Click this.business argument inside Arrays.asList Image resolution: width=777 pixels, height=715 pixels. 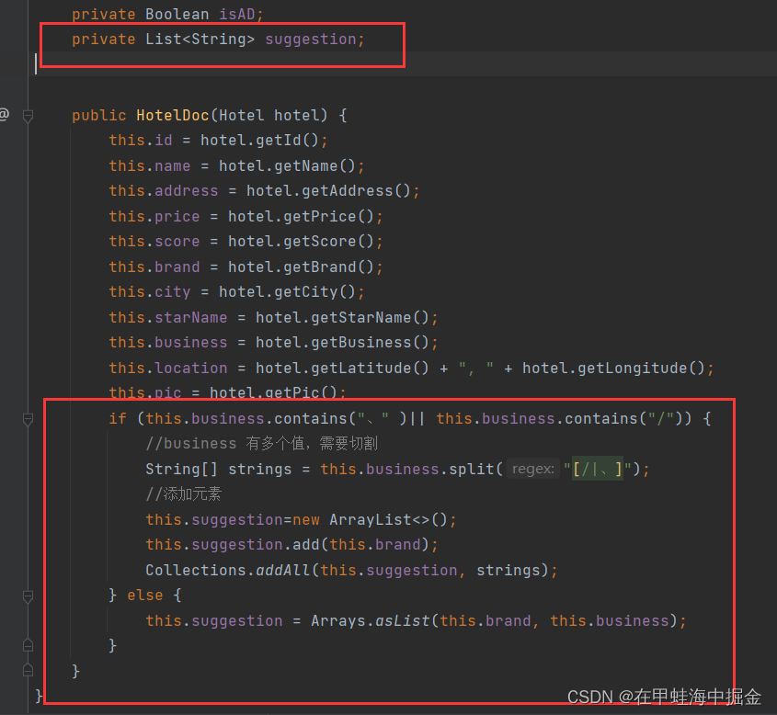point(609,620)
